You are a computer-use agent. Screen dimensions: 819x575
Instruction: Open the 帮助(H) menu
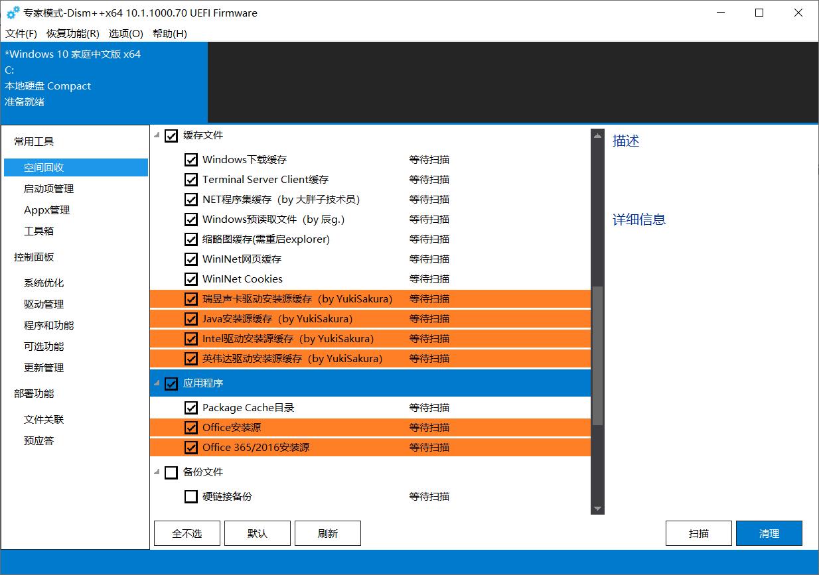click(170, 34)
